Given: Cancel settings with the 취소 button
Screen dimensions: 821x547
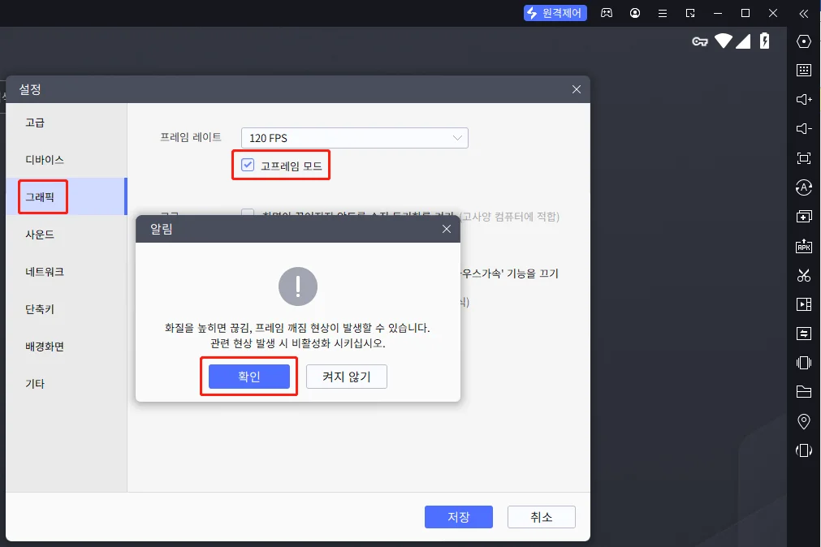Looking at the screenshot, I should click(x=542, y=517).
